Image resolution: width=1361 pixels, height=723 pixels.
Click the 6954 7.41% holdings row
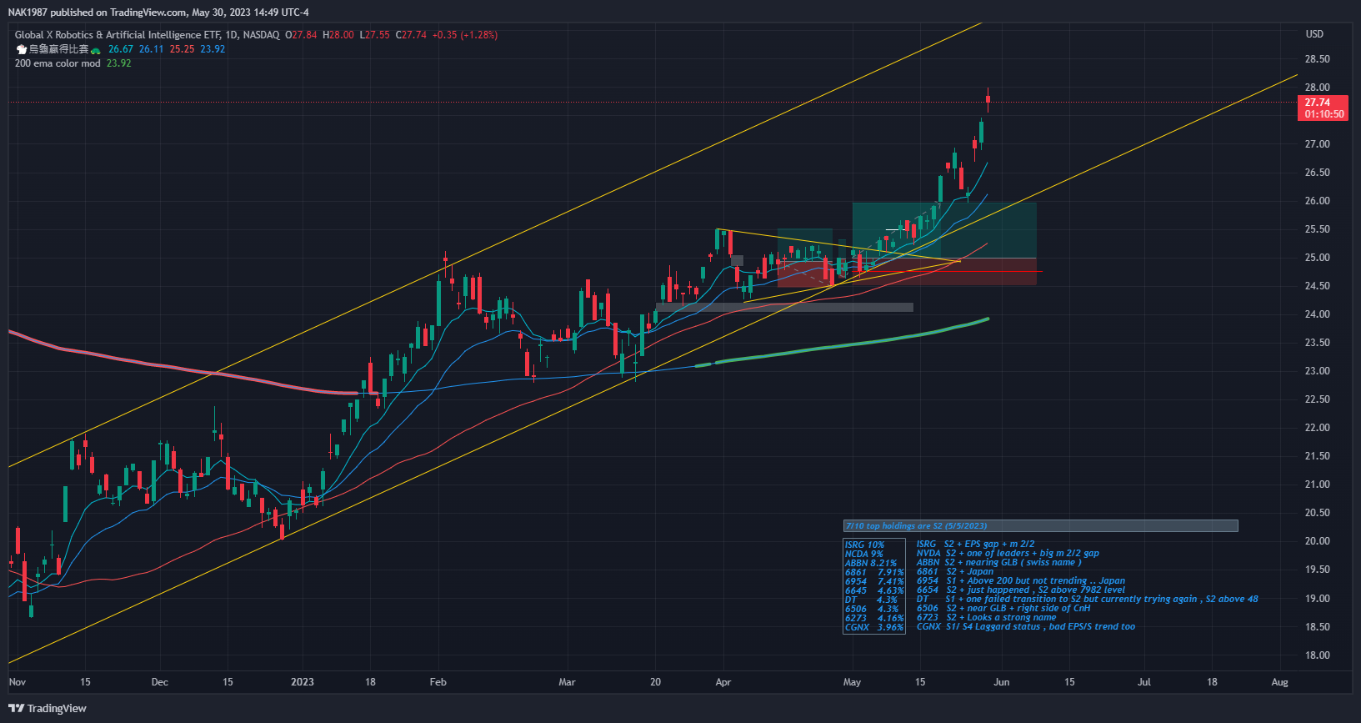[x=874, y=582]
